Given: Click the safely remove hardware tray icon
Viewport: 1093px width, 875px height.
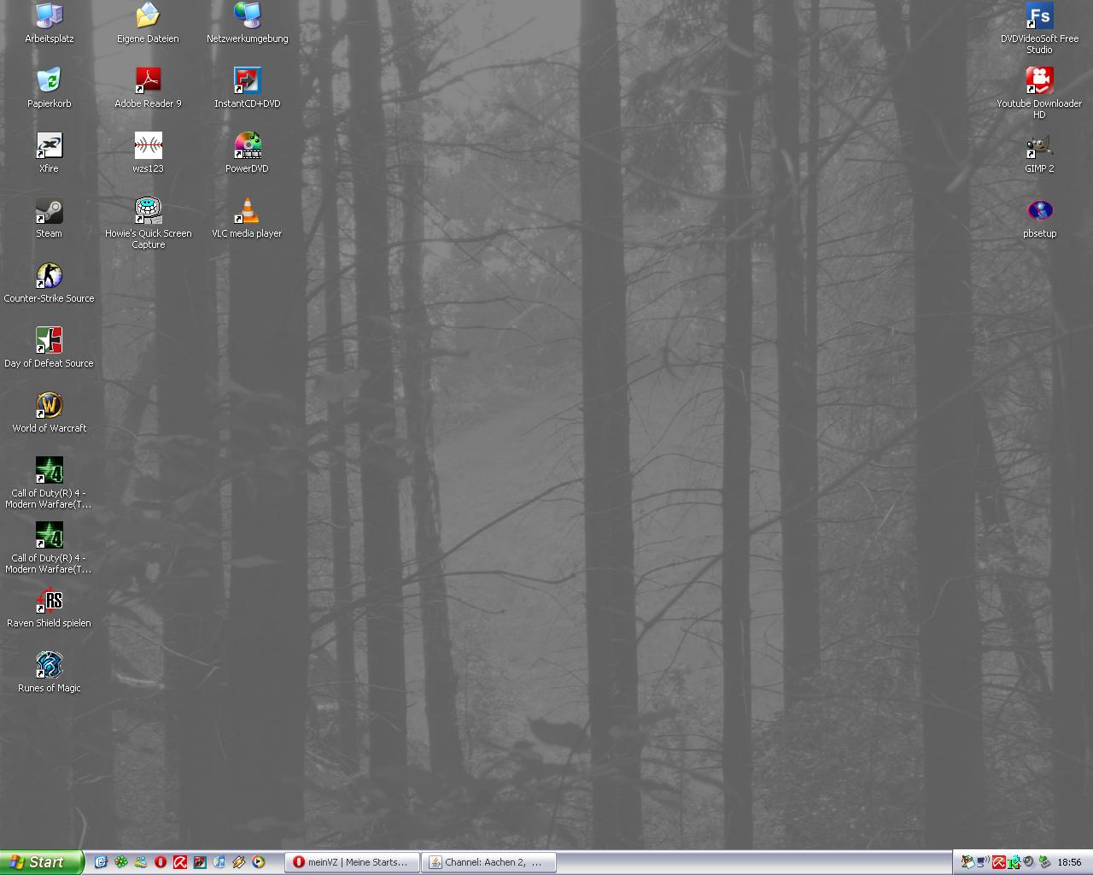Looking at the screenshot, I should click(x=1044, y=861).
